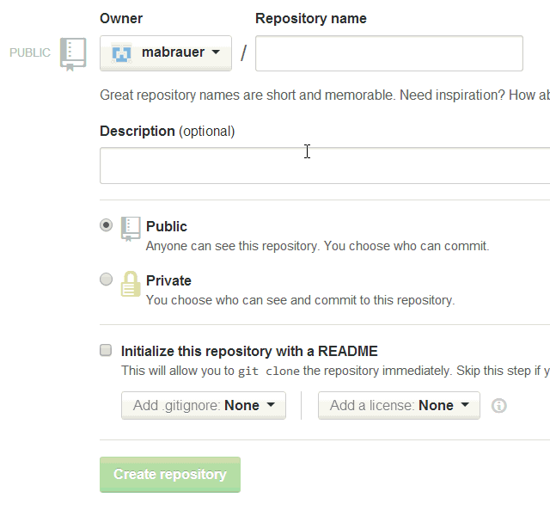The image size is (550, 516).
Task: Expand the Add .gitignore dropdown
Action: (204, 406)
